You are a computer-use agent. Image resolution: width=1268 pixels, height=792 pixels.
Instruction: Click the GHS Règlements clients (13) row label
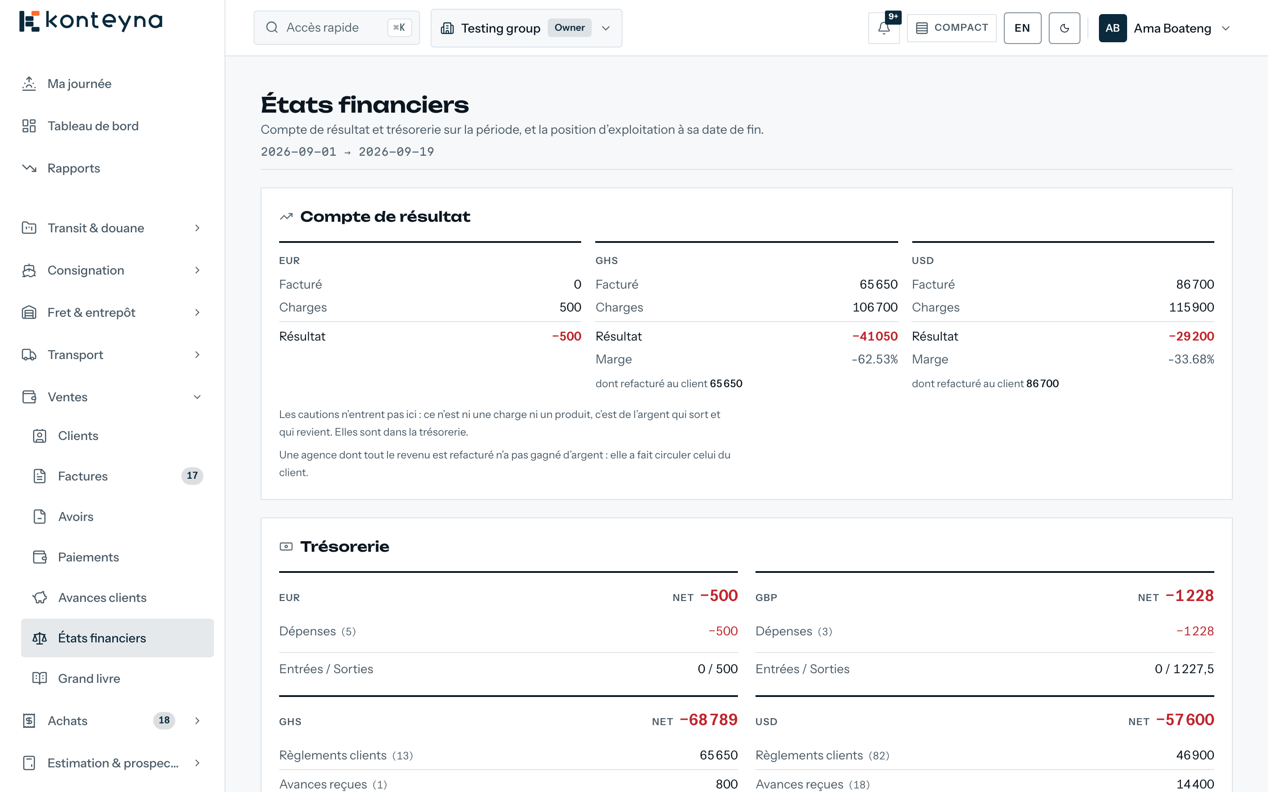tap(346, 755)
